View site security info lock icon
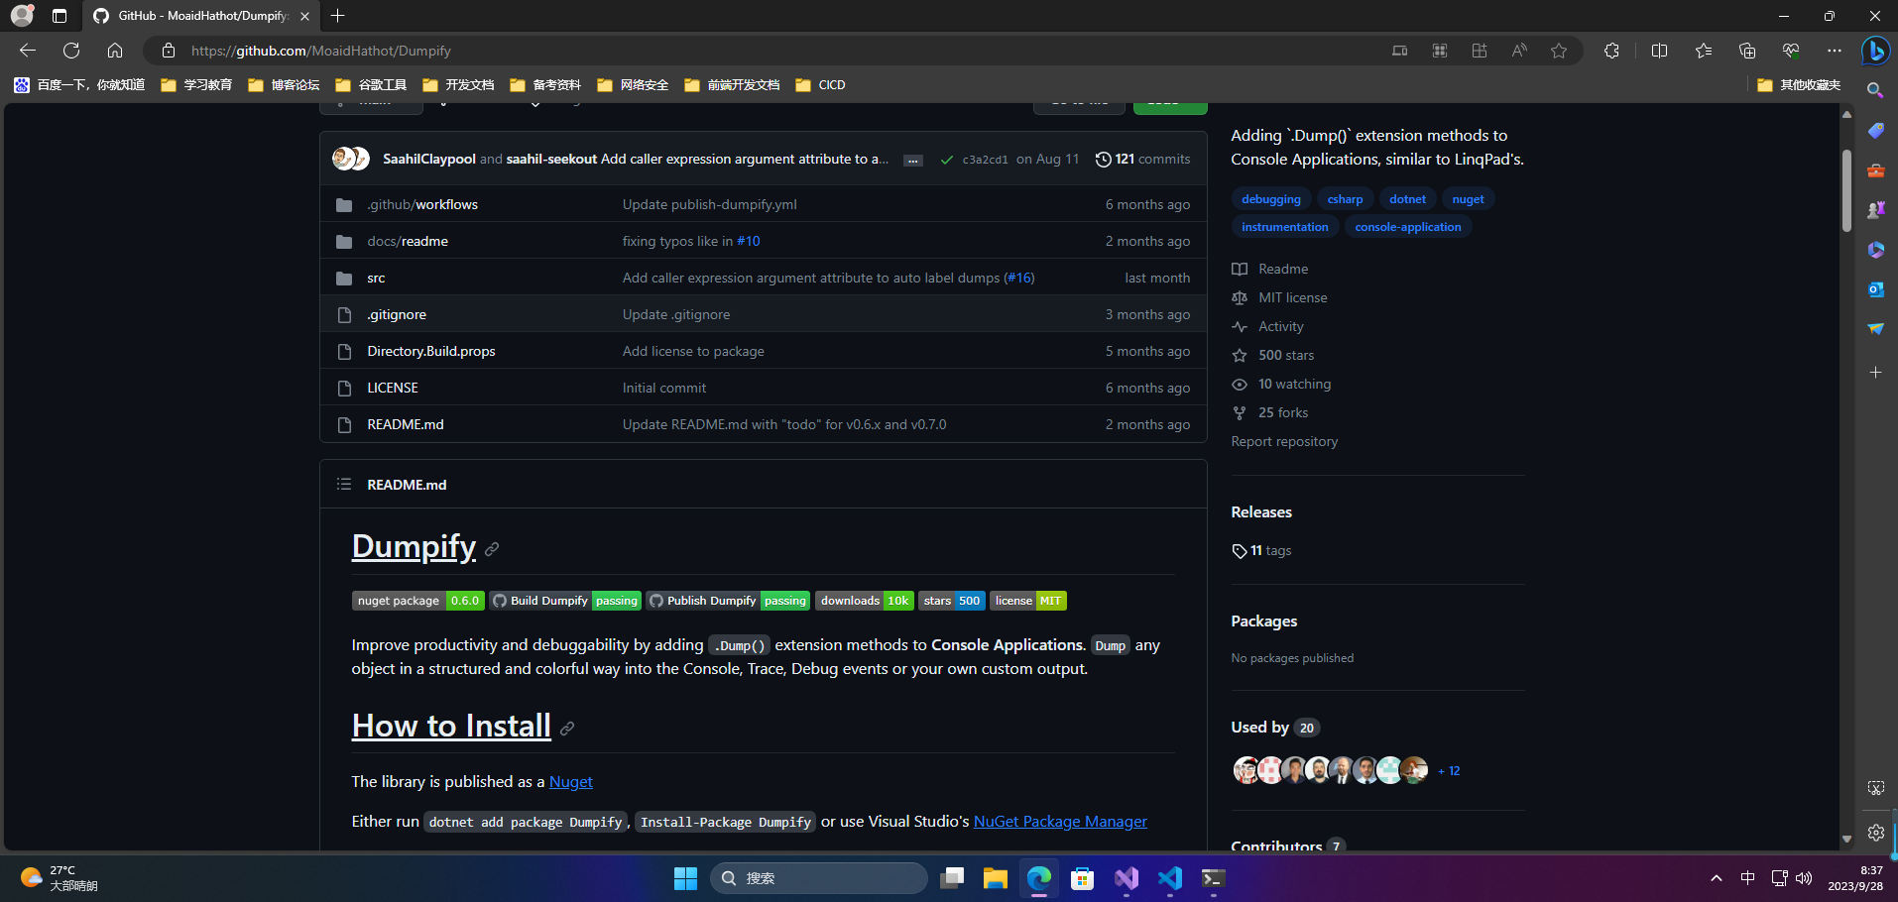Image resolution: width=1898 pixels, height=902 pixels. click(x=169, y=51)
